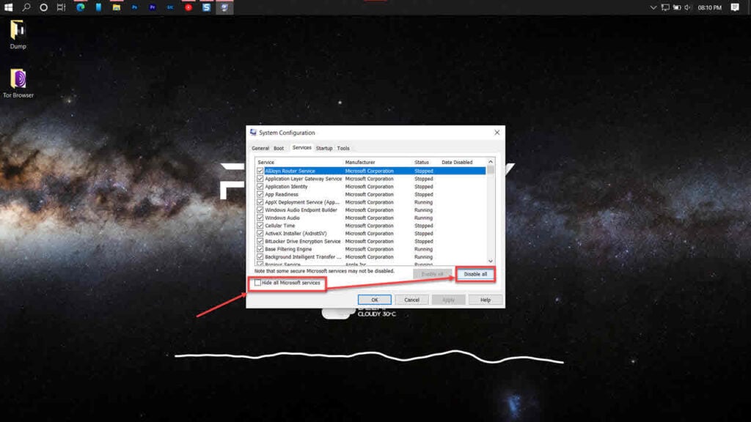Select the Cellular Time service row text
751x422 pixels.
tap(279, 226)
